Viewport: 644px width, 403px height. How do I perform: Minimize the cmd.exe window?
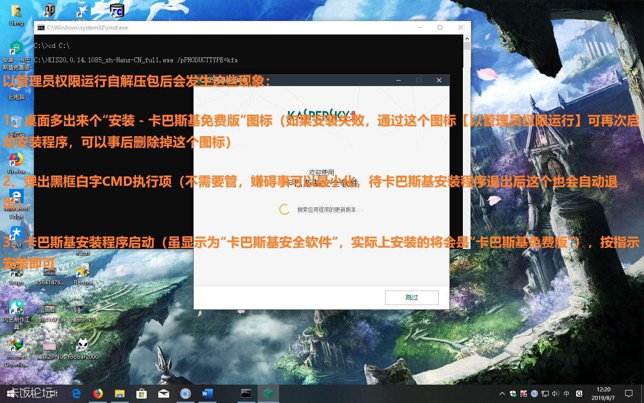420,27
